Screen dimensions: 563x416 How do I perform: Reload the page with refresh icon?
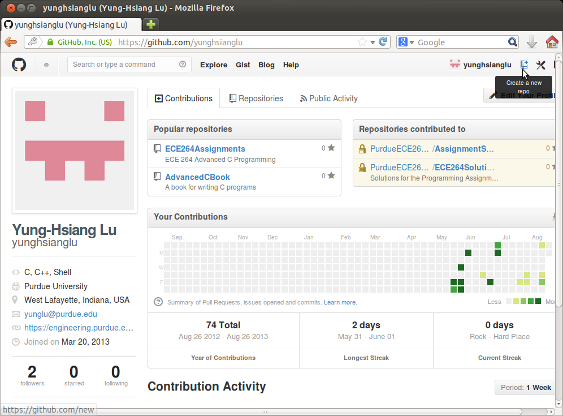[383, 42]
